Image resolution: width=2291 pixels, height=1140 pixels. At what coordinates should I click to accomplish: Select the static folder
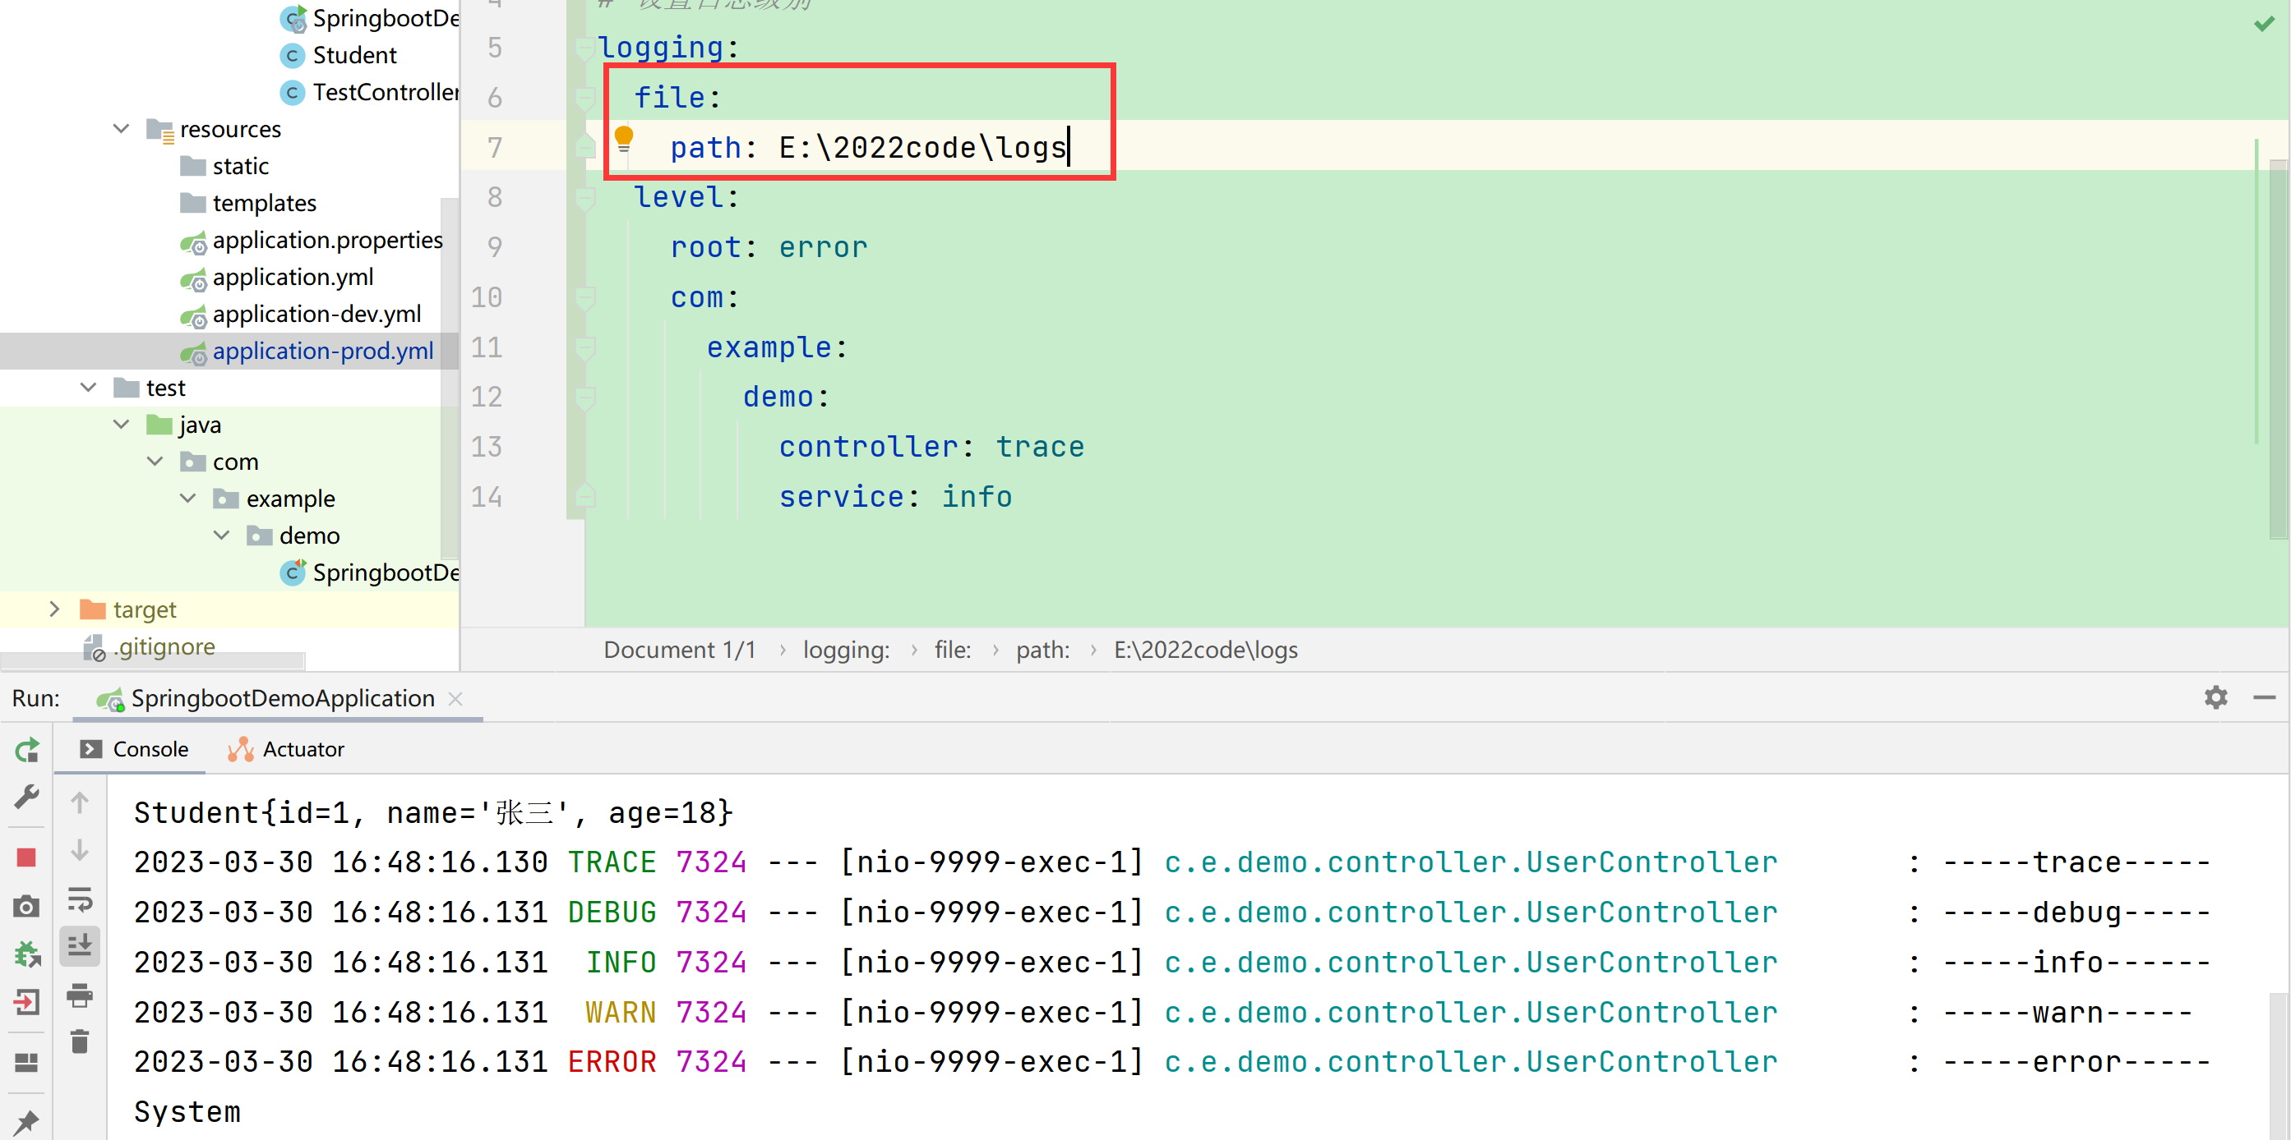(x=225, y=166)
